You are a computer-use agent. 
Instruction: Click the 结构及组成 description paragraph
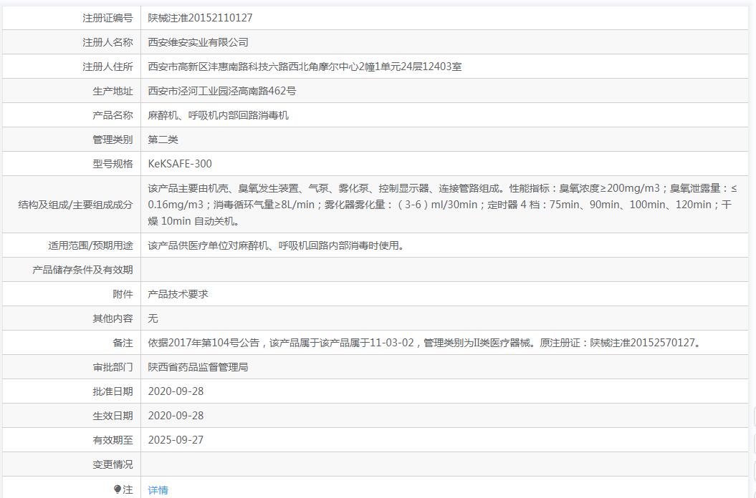(442, 205)
